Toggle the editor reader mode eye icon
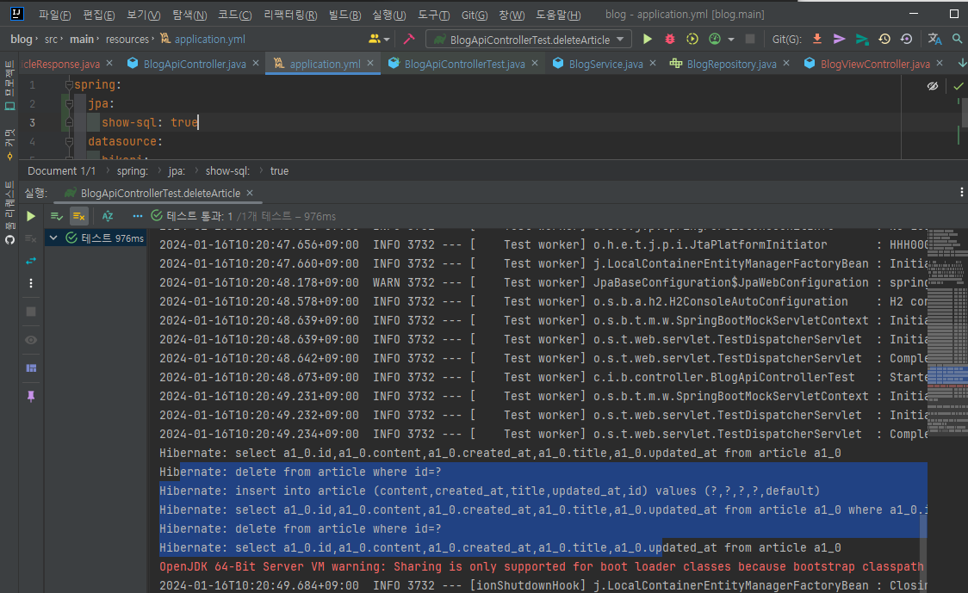This screenshot has height=593, width=968. tap(933, 86)
